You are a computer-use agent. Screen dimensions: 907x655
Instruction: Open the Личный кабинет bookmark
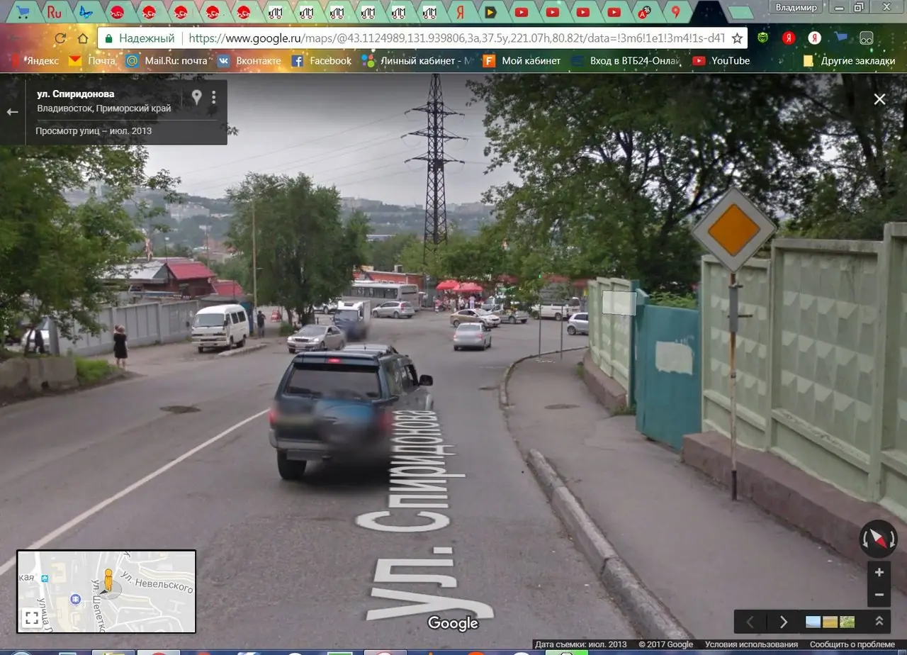[x=416, y=61]
